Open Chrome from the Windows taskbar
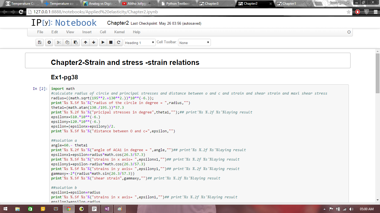This screenshot has height=213, width=380. click(x=69, y=209)
